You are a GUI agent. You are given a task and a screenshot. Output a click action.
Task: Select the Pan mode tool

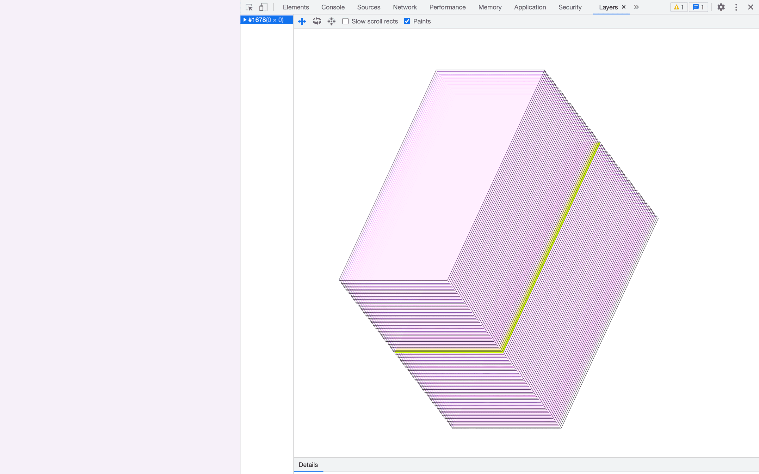click(x=302, y=21)
